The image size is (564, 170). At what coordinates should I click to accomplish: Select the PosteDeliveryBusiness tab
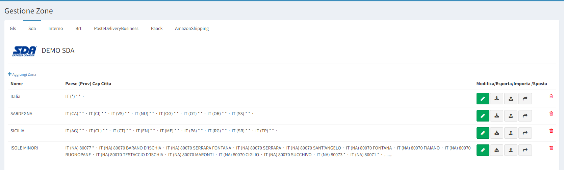tap(116, 29)
